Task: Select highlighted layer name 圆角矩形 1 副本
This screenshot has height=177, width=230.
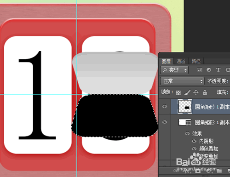Action: tap(212, 107)
